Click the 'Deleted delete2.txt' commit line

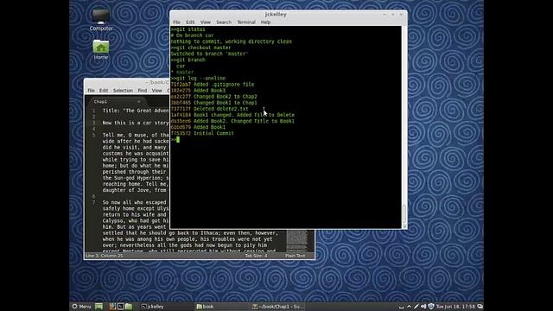point(209,109)
